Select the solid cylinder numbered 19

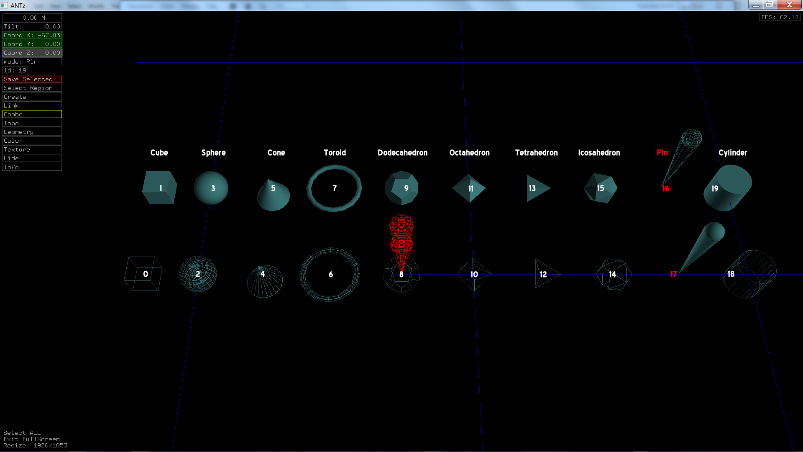[728, 187]
